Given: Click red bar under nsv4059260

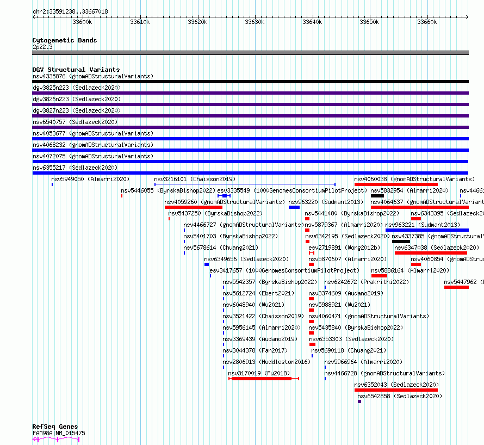Looking at the screenshot, I should pyautogui.click(x=194, y=207).
